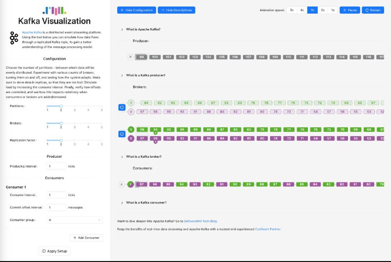The height and width of the screenshot is (262, 391).
Task: Select 5s animation speed
Action: coord(292,10)
